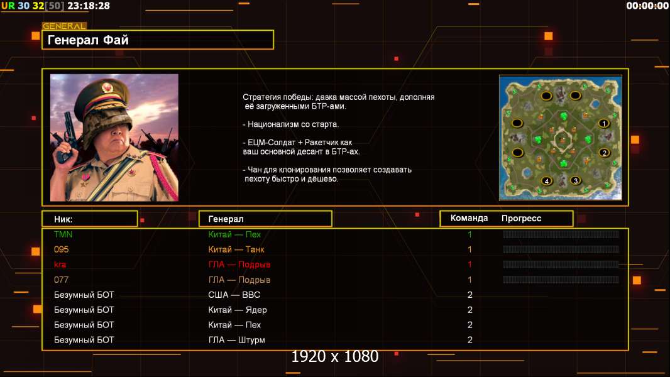Select Безумный БОТ in ГЛА — Штурм row

pos(84,340)
